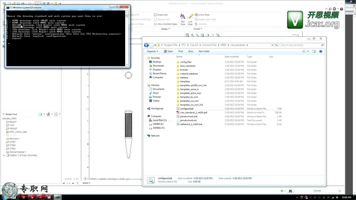Select creo_standards_2_m010.pdf file

pos(194,112)
